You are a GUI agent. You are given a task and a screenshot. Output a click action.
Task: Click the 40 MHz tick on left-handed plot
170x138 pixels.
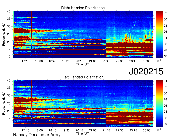coord(9,81)
